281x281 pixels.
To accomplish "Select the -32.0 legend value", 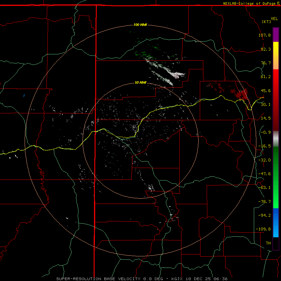I will (264, 160).
